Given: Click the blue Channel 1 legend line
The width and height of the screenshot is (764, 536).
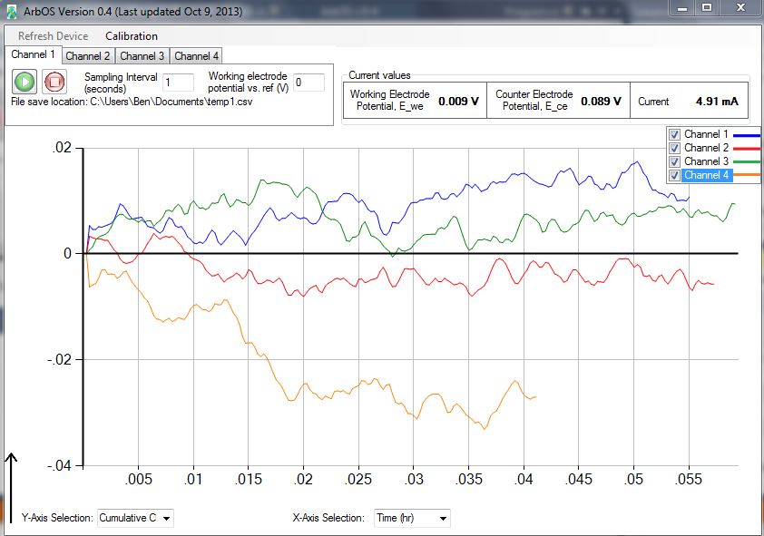Looking at the screenshot, I should click(x=747, y=135).
